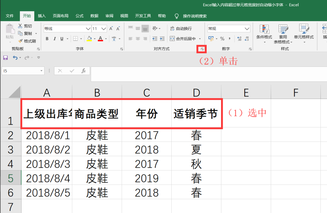Click the increase decimal places icon
This screenshot has height=213, width=327.
click(x=239, y=39)
